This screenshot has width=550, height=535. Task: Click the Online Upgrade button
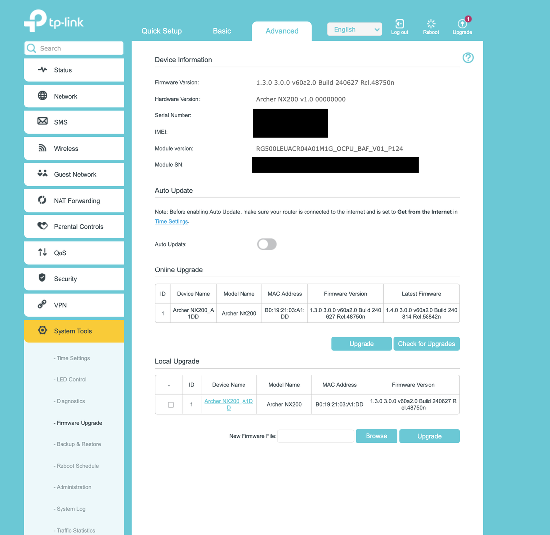point(361,344)
